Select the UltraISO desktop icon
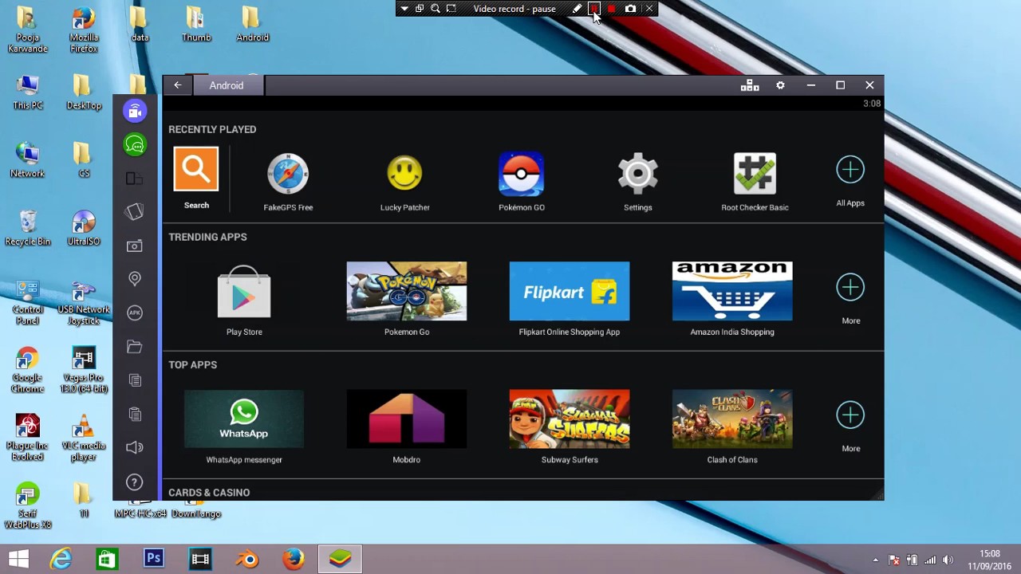 [84, 228]
